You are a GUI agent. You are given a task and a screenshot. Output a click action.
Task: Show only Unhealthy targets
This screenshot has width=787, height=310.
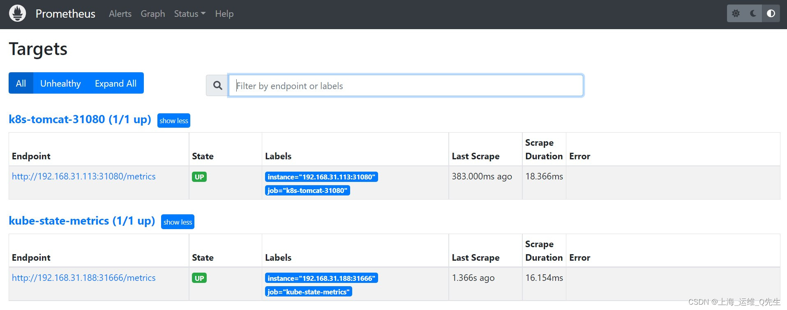pos(60,83)
